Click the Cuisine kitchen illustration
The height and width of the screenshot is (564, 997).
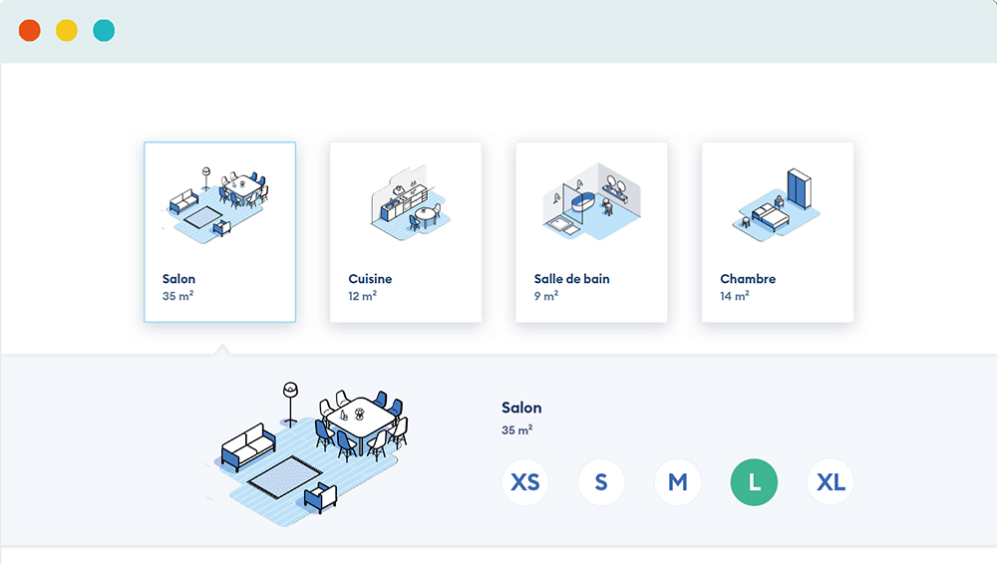click(x=406, y=202)
